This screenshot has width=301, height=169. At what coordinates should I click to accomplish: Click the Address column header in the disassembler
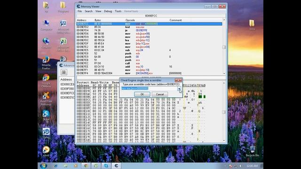click(x=85, y=20)
